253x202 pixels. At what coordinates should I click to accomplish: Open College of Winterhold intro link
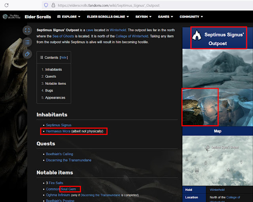(x=132, y=36)
